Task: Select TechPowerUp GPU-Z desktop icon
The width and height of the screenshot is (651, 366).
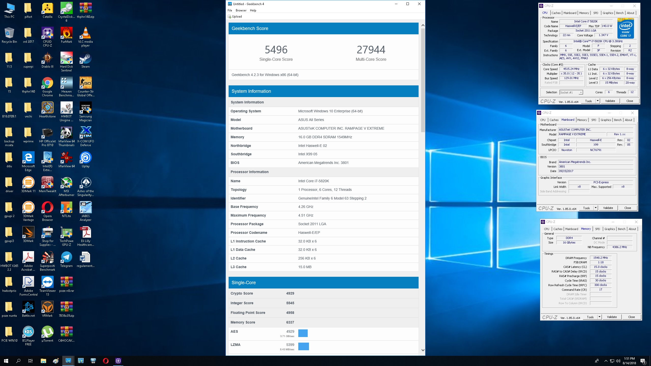Action: tap(66, 236)
